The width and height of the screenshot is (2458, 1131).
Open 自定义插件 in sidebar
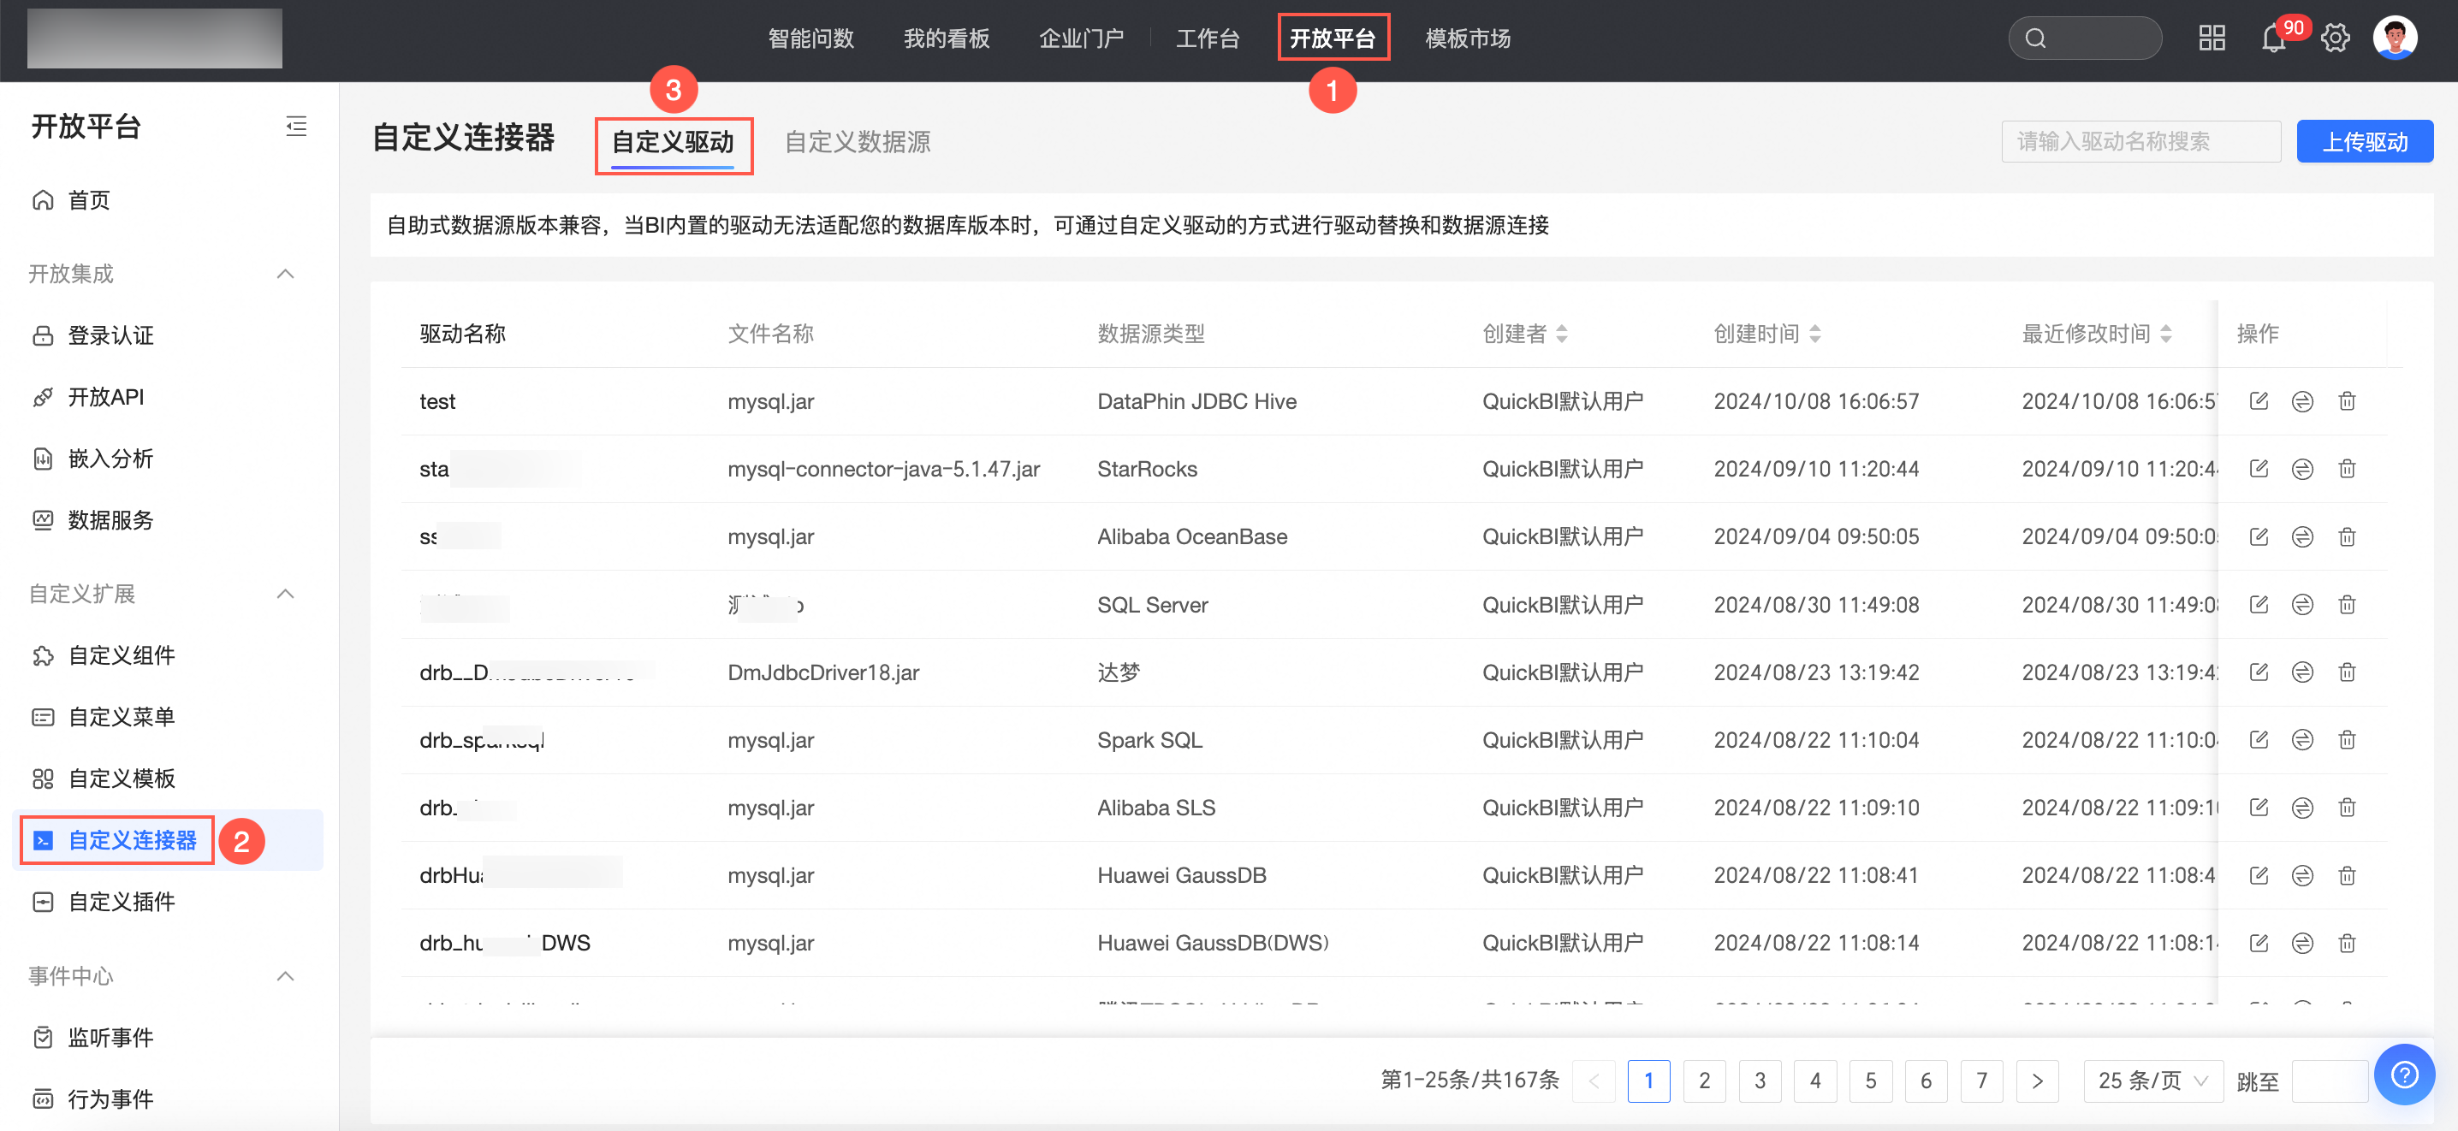tap(104, 901)
